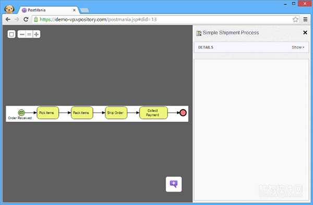Viewport: 313px width, 205px height.
Task: Zoom out with the minus button
Action: click(22, 34)
